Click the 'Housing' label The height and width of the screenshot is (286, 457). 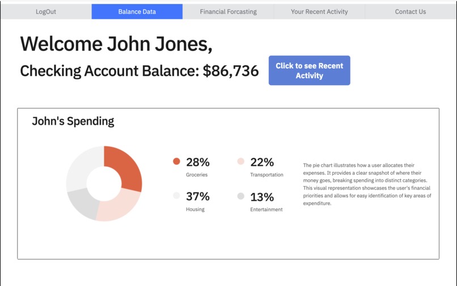195,209
